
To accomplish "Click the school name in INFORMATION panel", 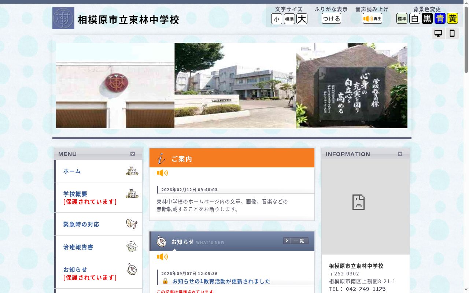I will 356,266.
